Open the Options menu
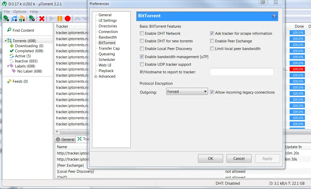The width and height of the screenshot is (311, 189). tap(20, 11)
